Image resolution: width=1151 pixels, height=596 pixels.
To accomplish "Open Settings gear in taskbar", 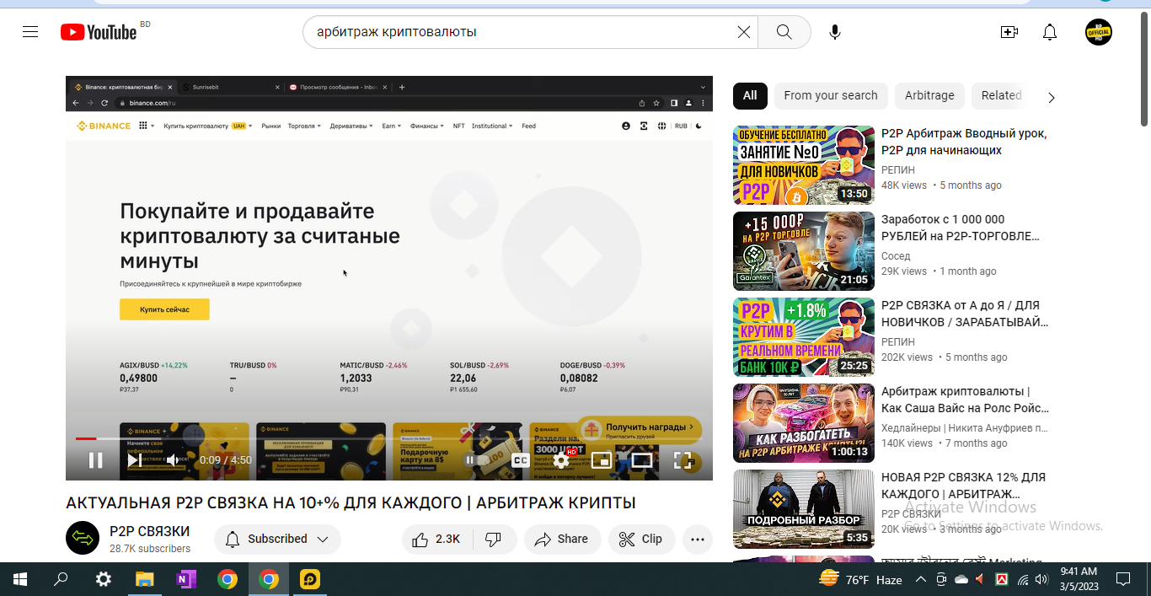I will [x=104, y=579].
